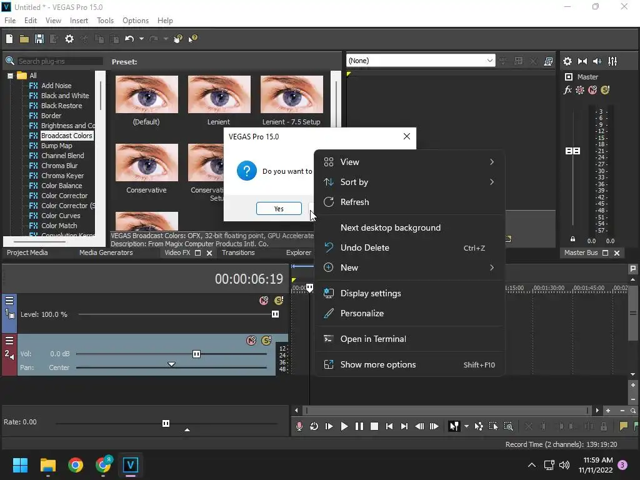
Task: Pause playback in transport bar
Action: 359,426
